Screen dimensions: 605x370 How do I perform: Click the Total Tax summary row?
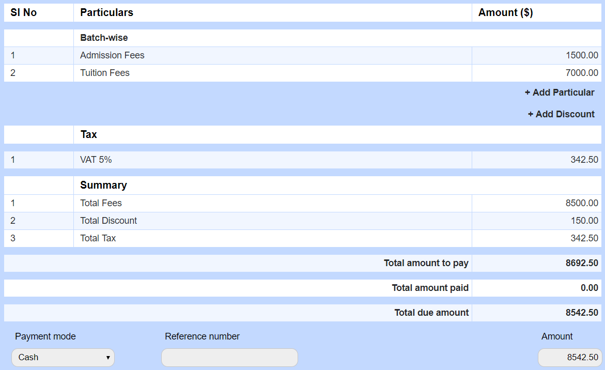click(x=98, y=238)
